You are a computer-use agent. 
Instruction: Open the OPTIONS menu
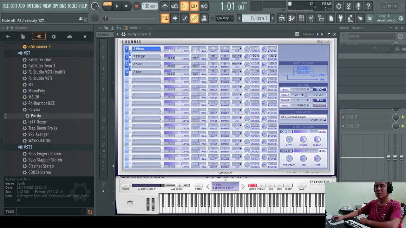[x=59, y=6]
